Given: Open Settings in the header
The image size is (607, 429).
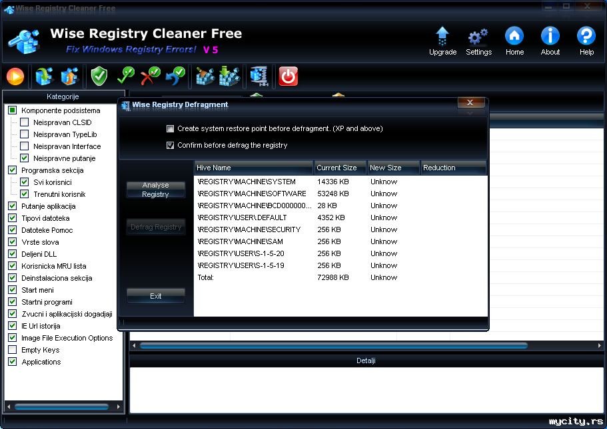Looking at the screenshot, I should [478, 41].
